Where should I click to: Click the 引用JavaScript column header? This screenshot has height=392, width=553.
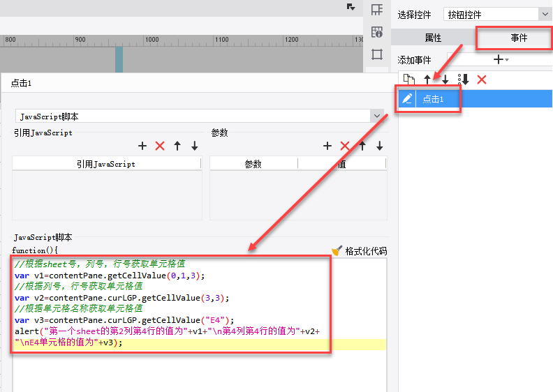tap(106, 164)
